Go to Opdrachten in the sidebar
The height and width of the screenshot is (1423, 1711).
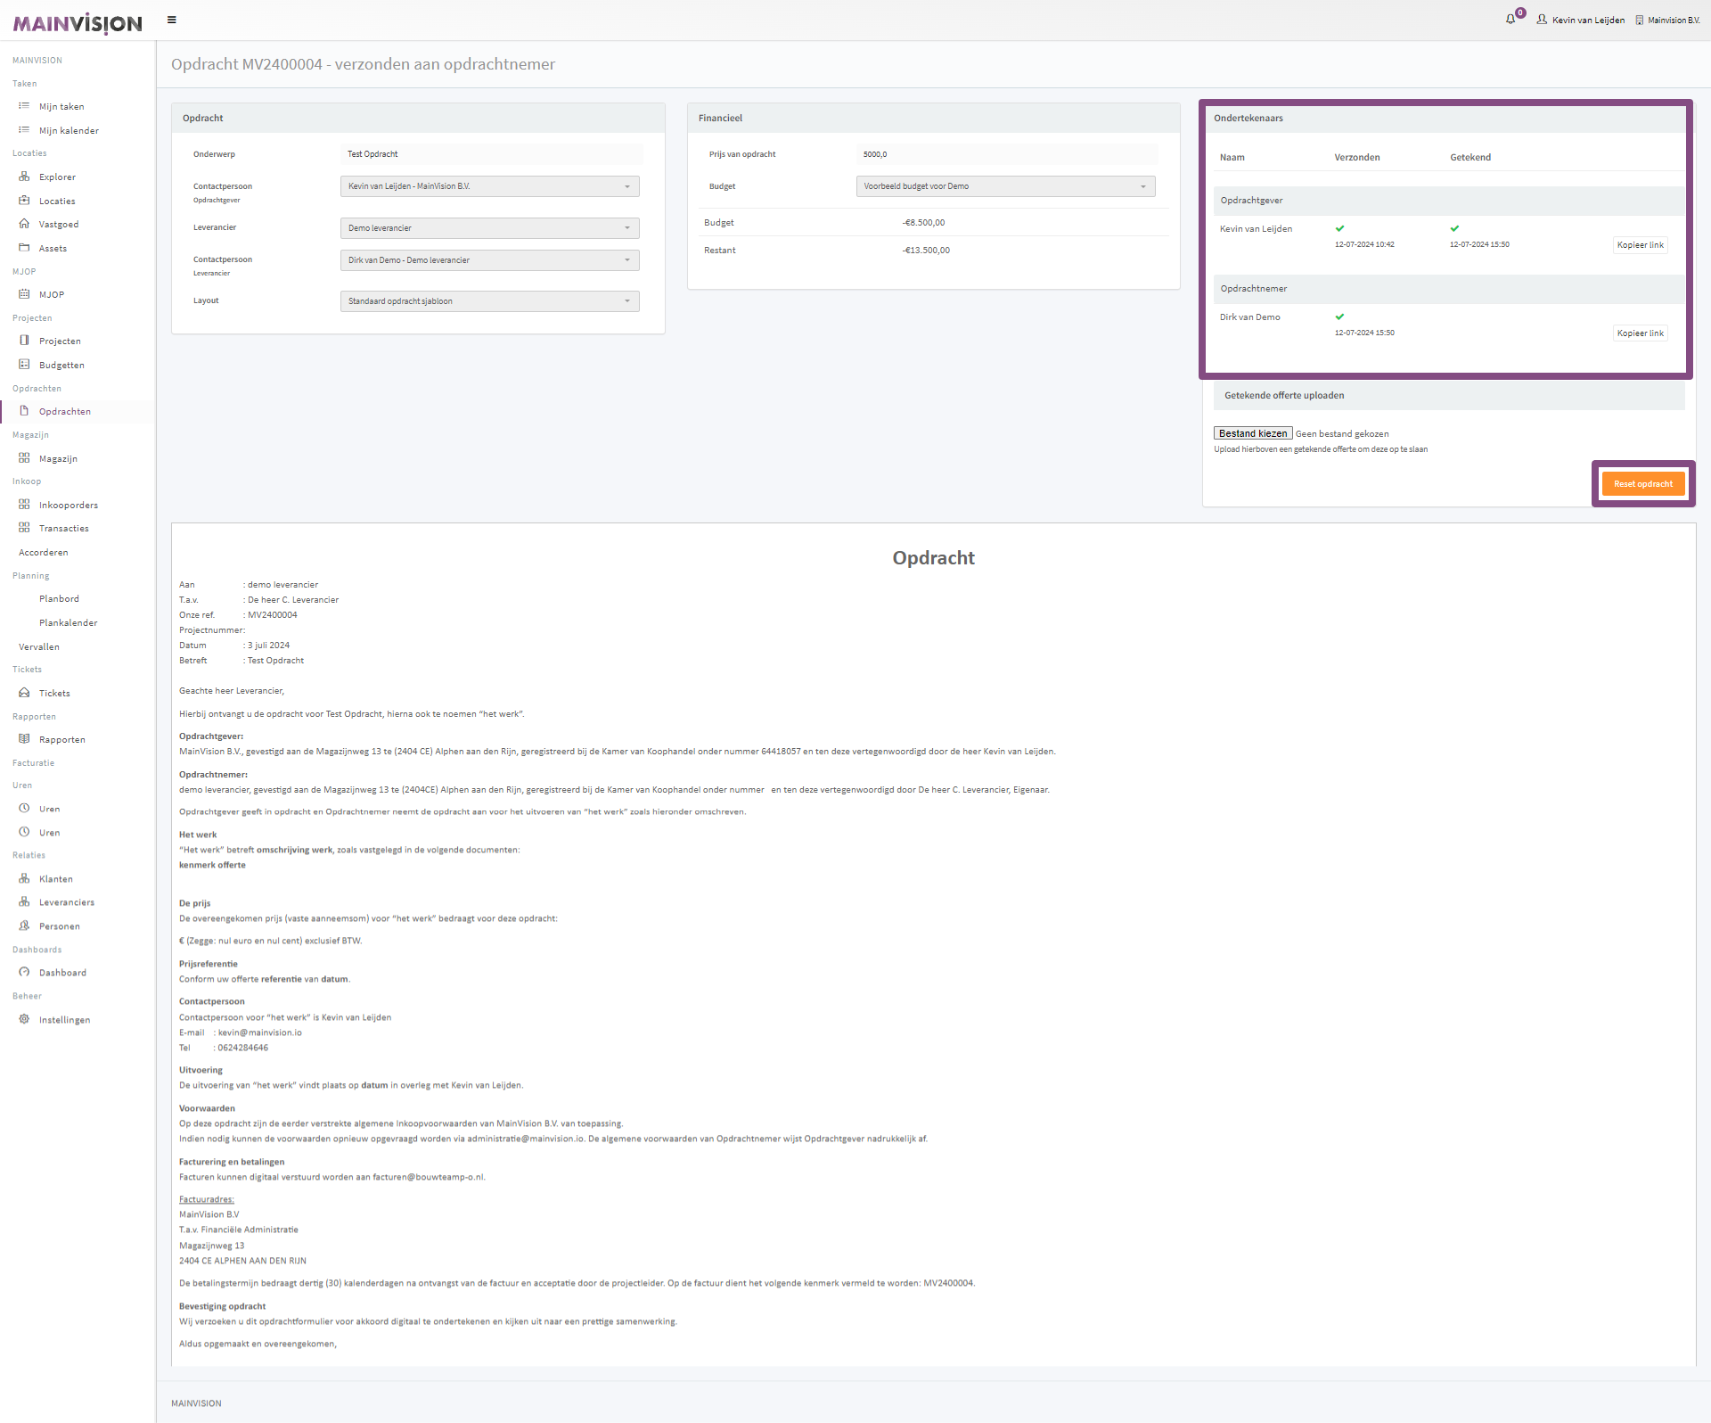64,412
